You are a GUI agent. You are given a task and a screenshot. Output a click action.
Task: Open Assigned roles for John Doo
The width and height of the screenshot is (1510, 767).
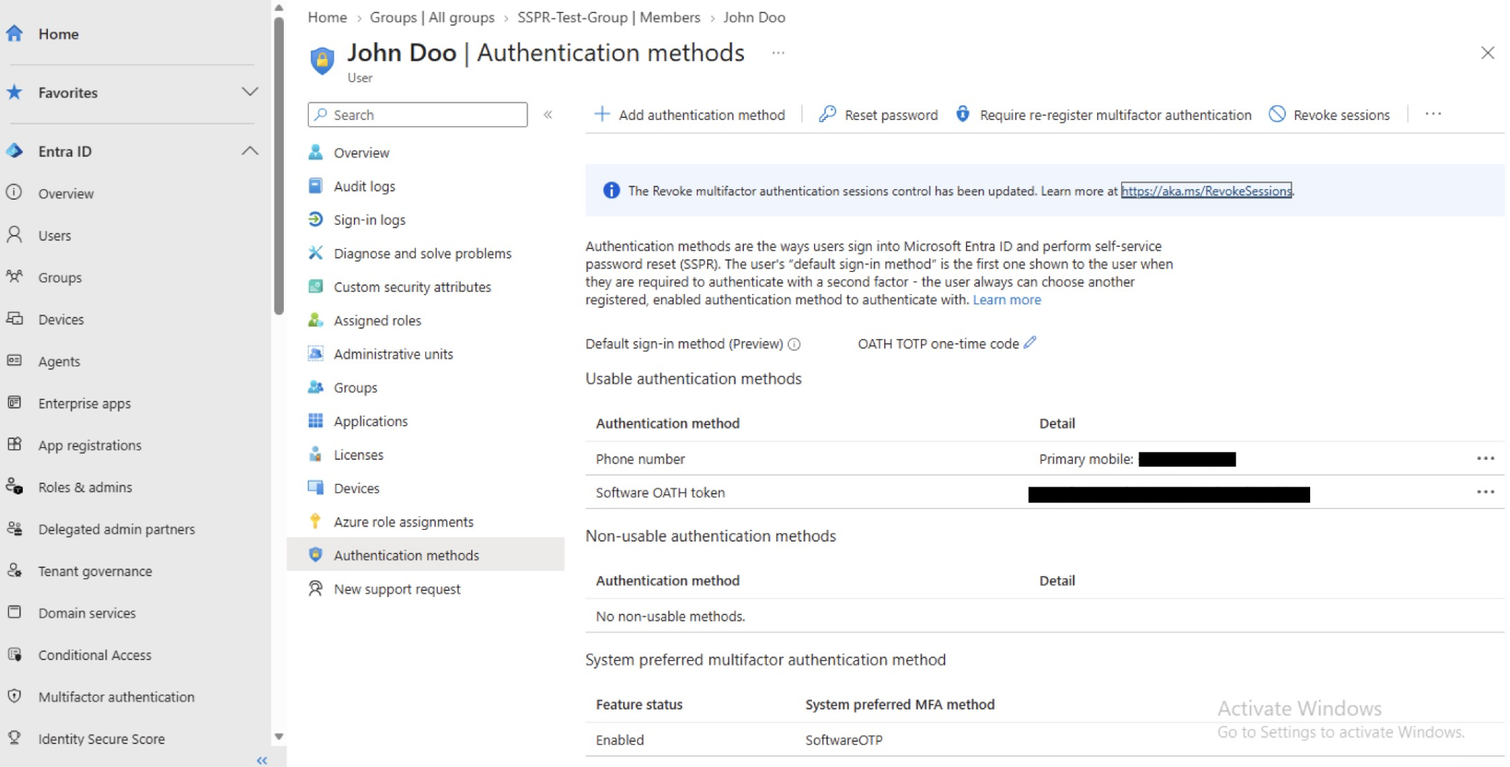(x=377, y=321)
